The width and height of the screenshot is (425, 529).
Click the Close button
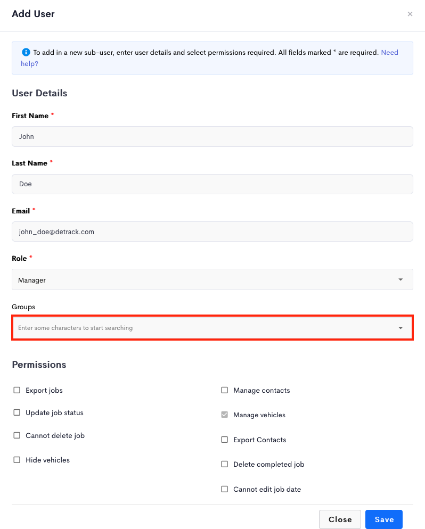click(x=340, y=519)
